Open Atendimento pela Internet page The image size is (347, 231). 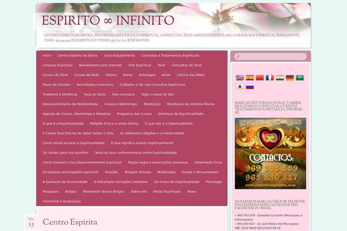pos(100,65)
